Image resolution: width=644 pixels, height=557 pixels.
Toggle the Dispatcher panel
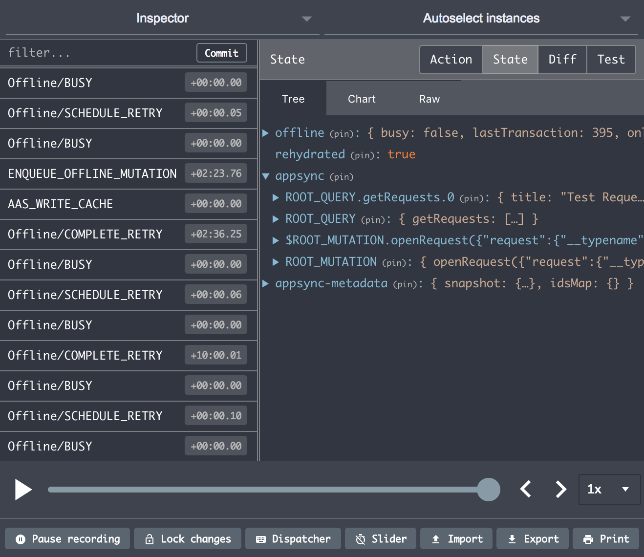point(293,539)
